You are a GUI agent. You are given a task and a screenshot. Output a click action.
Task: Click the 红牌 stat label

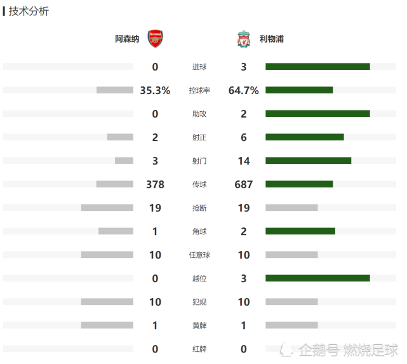point(199,349)
